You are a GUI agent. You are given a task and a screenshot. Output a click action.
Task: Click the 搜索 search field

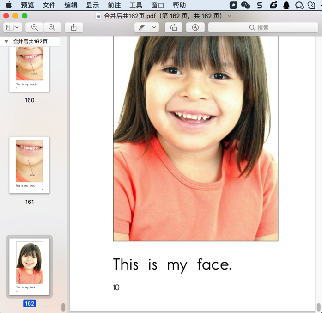[x=263, y=28]
